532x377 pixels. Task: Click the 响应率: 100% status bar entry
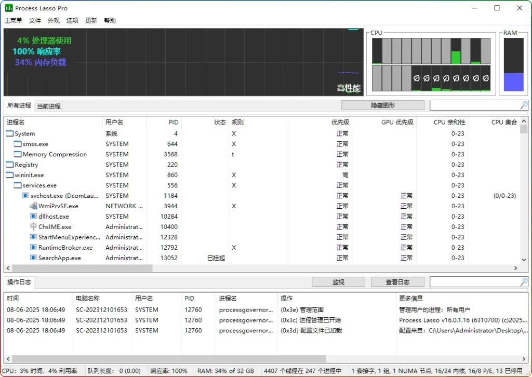click(169, 371)
